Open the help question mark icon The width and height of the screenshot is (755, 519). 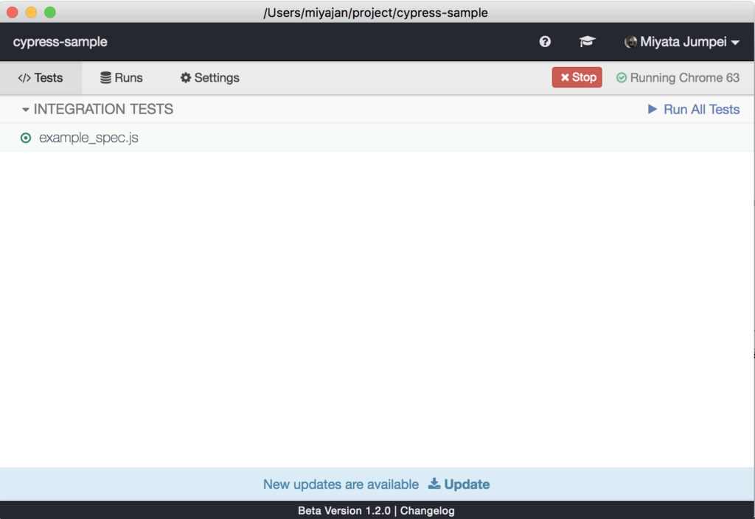point(545,42)
